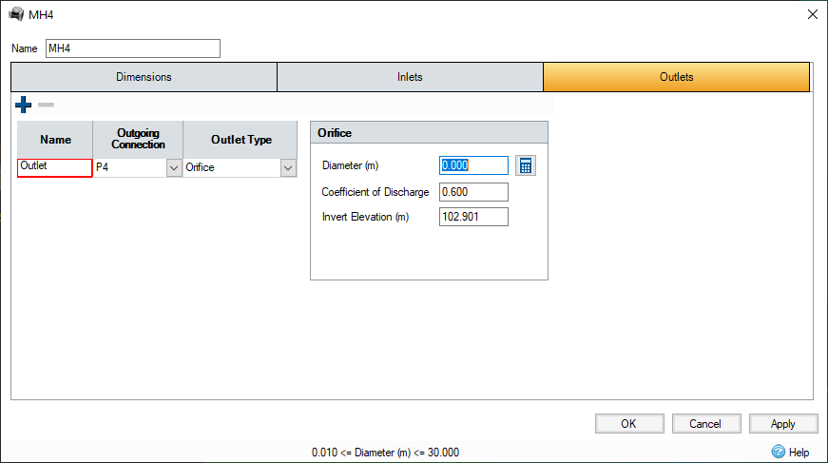Viewport: 828px width, 463px height.
Task: Select the Outlet name cell
Action: 55,168
